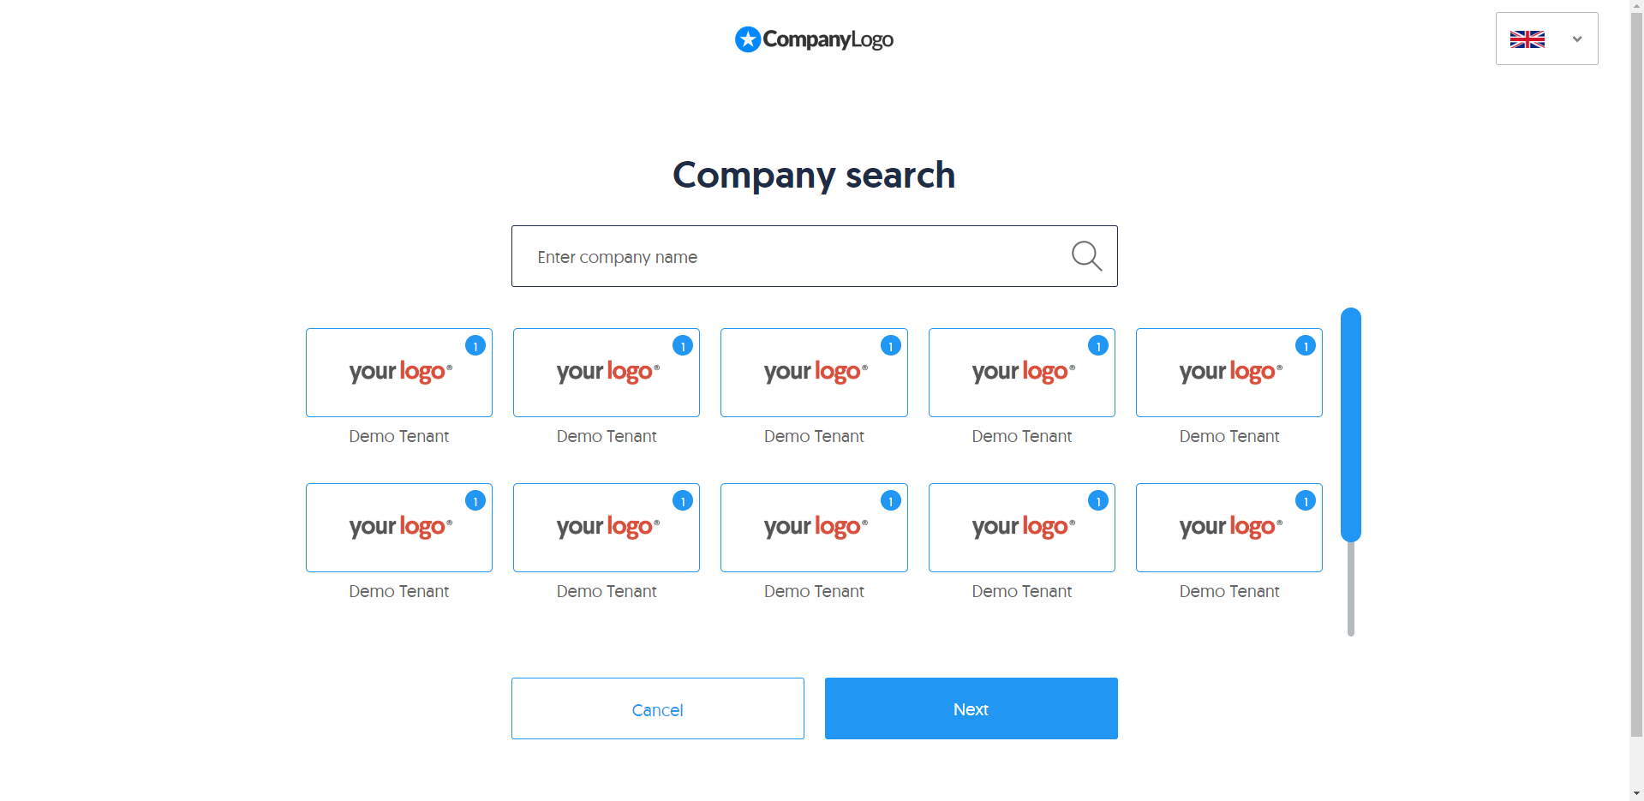Click info badge on middle bottom-row tenant card
The image size is (1644, 801).
(891, 500)
